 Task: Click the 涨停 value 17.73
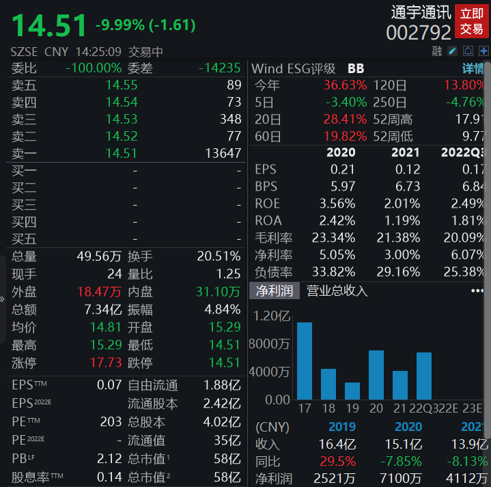point(106,363)
